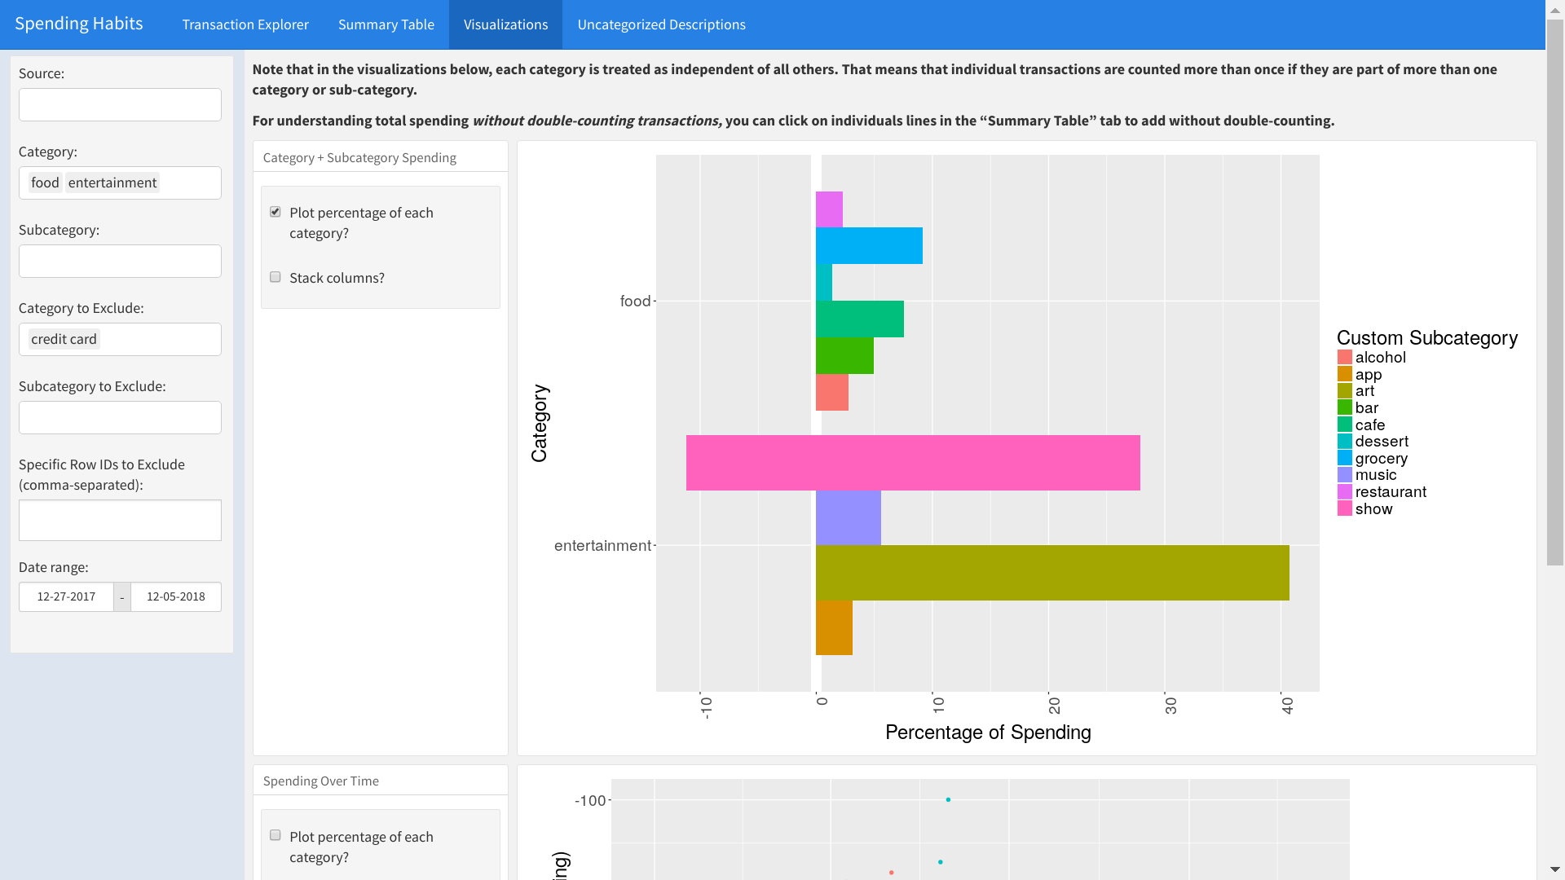Click the Spending Habits title
The width and height of the screenshot is (1565, 880).
(79, 24)
